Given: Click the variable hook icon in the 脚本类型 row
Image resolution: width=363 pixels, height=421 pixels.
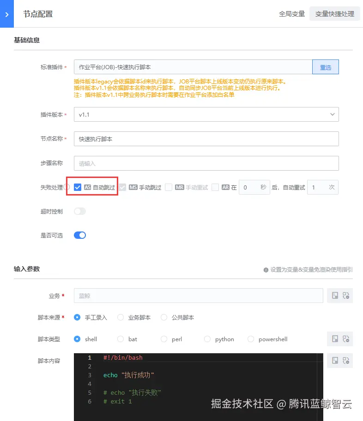Looking at the screenshot, I should coord(346,339).
